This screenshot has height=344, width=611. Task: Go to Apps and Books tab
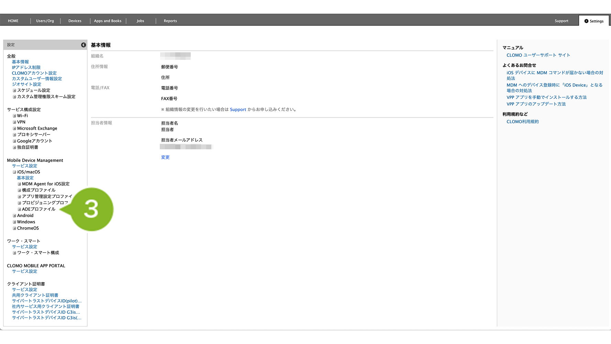click(x=108, y=21)
